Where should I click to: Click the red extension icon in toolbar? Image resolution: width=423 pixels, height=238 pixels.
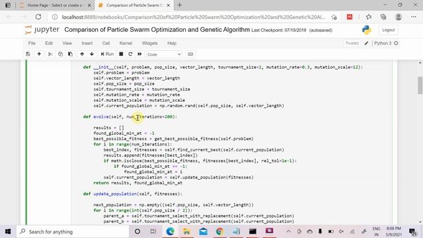pyautogui.click(x=350, y=17)
